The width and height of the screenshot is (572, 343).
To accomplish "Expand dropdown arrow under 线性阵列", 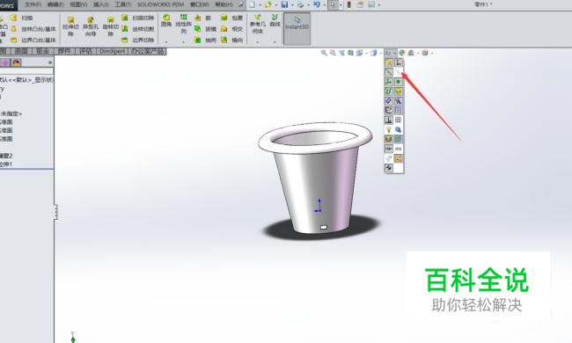I will pyautogui.click(x=184, y=42).
